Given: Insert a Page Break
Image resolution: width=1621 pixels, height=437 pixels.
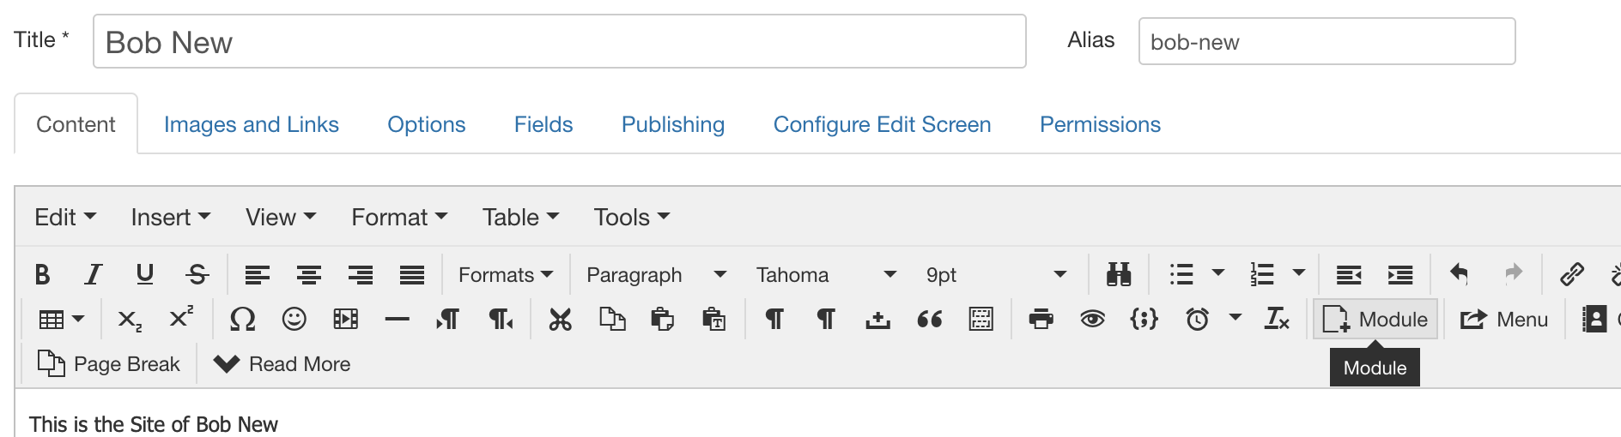Looking at the screenshot, I should coord(109,364).
